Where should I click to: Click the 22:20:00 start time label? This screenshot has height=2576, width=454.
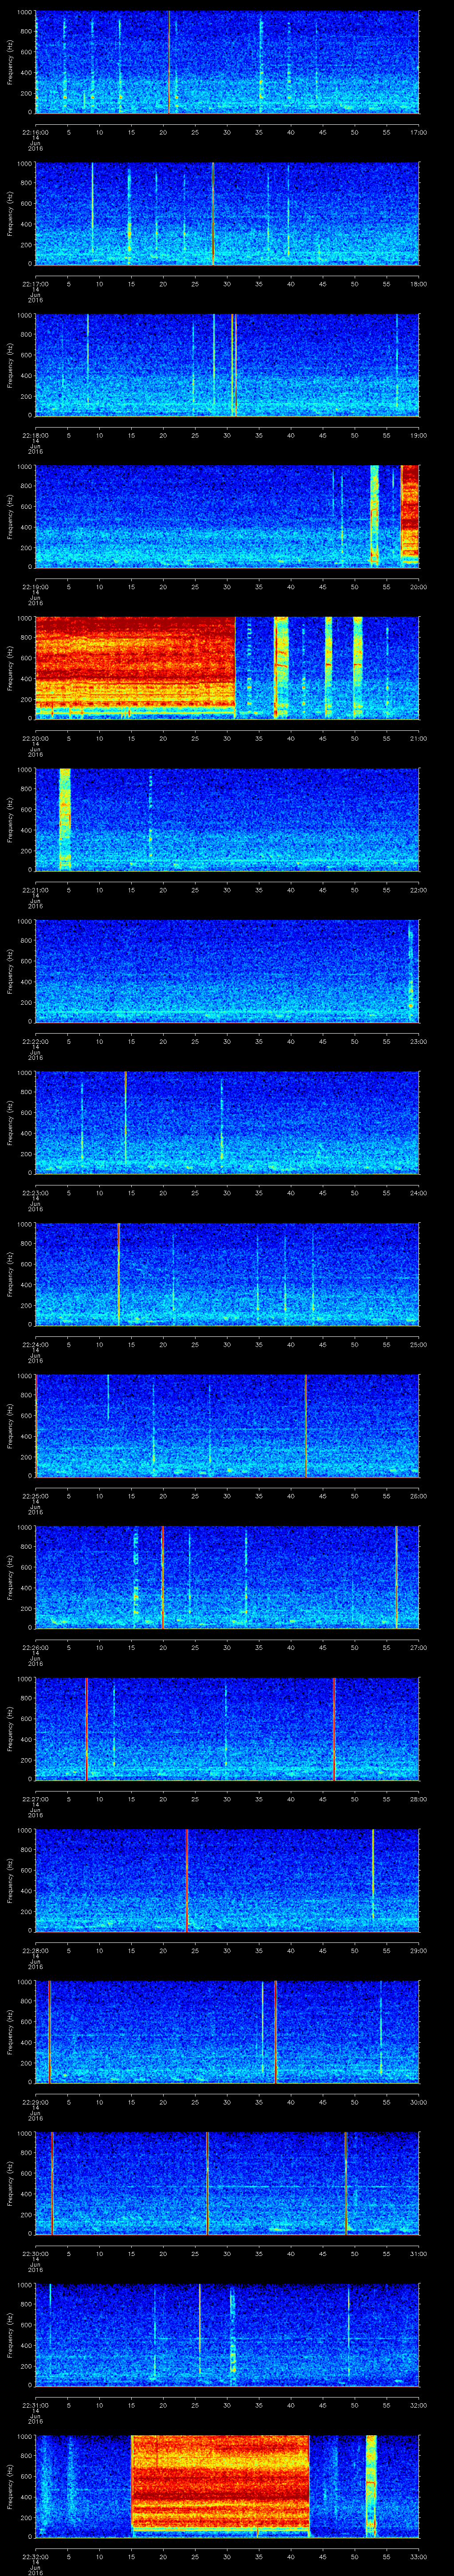[36, 738]
